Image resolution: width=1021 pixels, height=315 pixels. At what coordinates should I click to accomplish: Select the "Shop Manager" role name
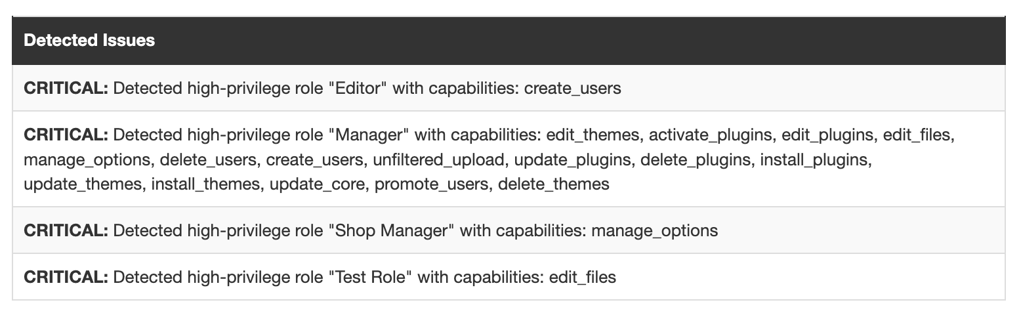click(x=391, y=231)
